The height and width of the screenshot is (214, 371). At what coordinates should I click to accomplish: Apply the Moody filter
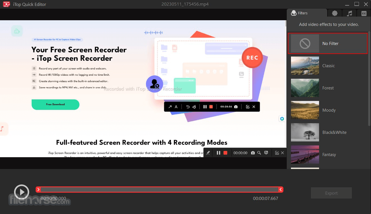point(328,110)
